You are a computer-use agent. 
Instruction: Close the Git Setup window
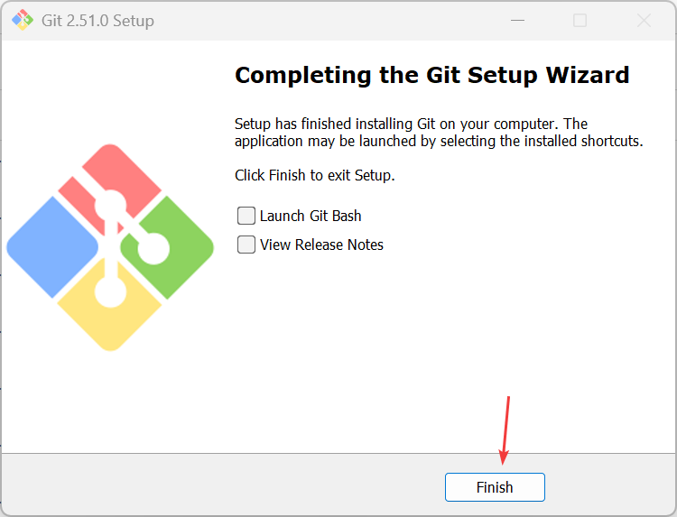point(645,20)
